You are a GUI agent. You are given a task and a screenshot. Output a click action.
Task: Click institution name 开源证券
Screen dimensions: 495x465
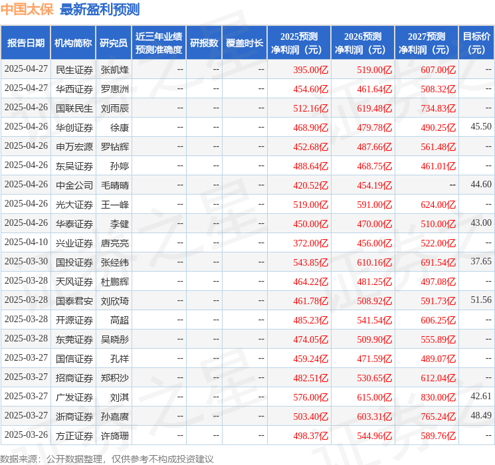tap(74, 320)
